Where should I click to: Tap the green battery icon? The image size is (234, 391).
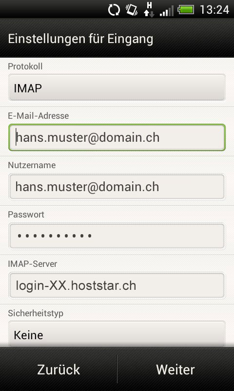coord(186,10)
